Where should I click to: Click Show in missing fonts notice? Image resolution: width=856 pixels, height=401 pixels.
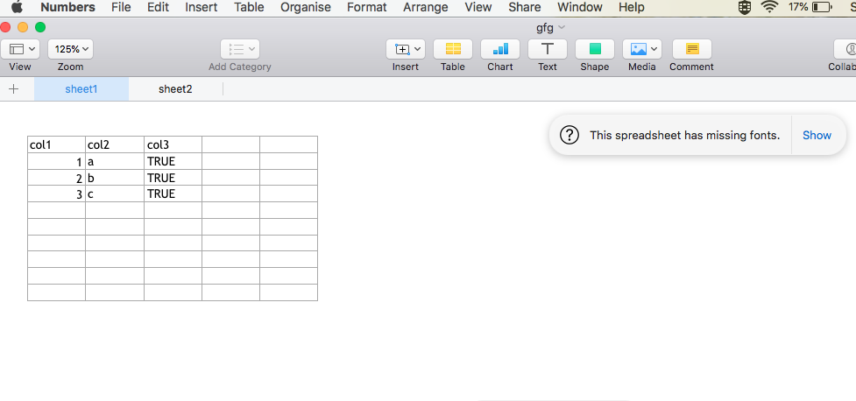tap(817, 136)
